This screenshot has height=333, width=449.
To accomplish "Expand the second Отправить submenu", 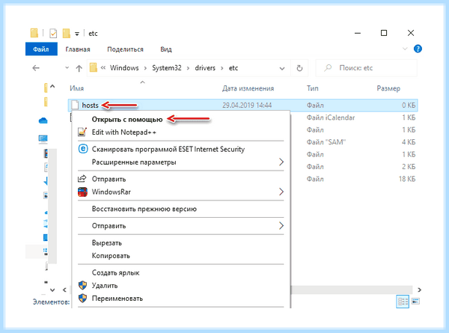I will pyautogui.click(x=181, y=226).
